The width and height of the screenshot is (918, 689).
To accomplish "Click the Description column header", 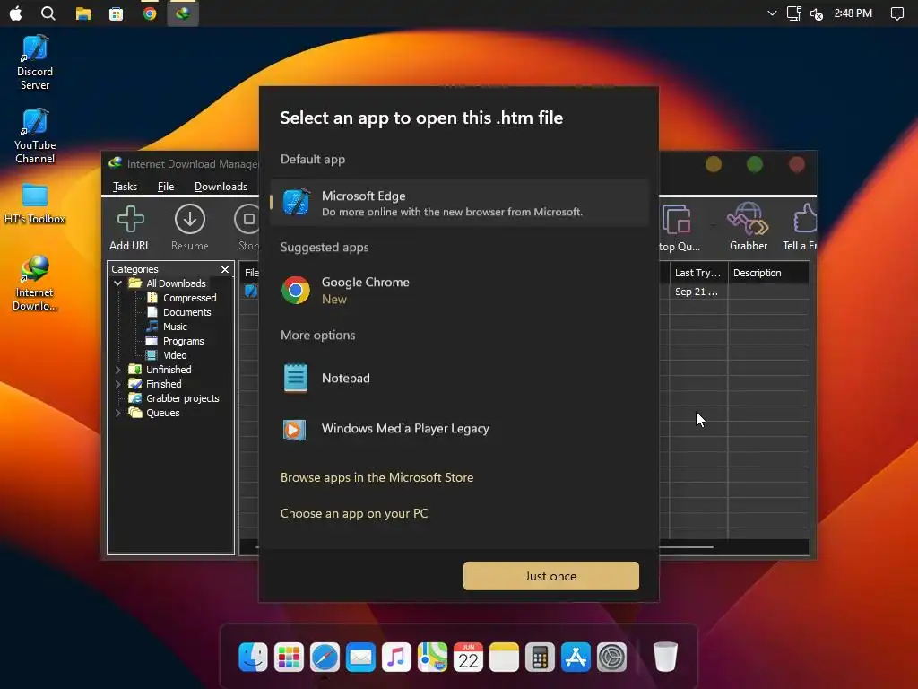I will coord(768,273).
